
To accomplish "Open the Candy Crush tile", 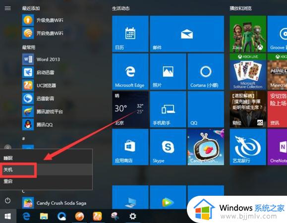I will pos(206,147).
